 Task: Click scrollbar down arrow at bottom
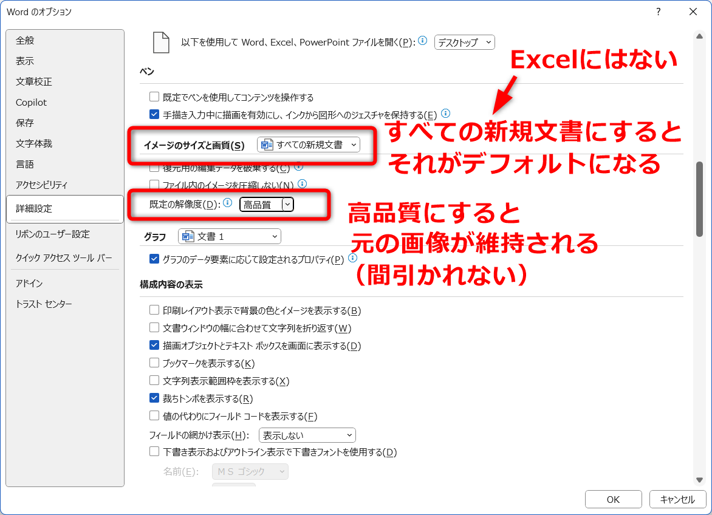(699, 479)
